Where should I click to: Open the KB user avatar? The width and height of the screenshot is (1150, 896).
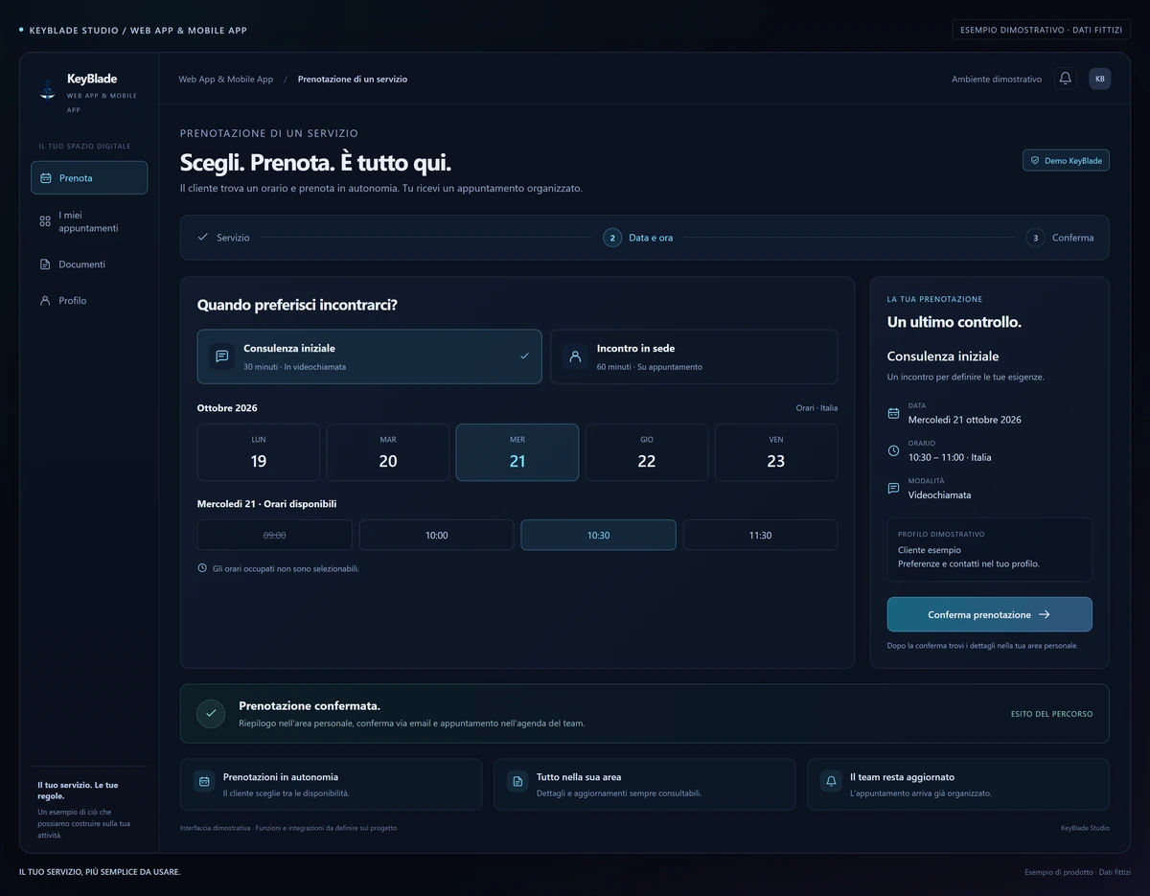[1100, 79]
